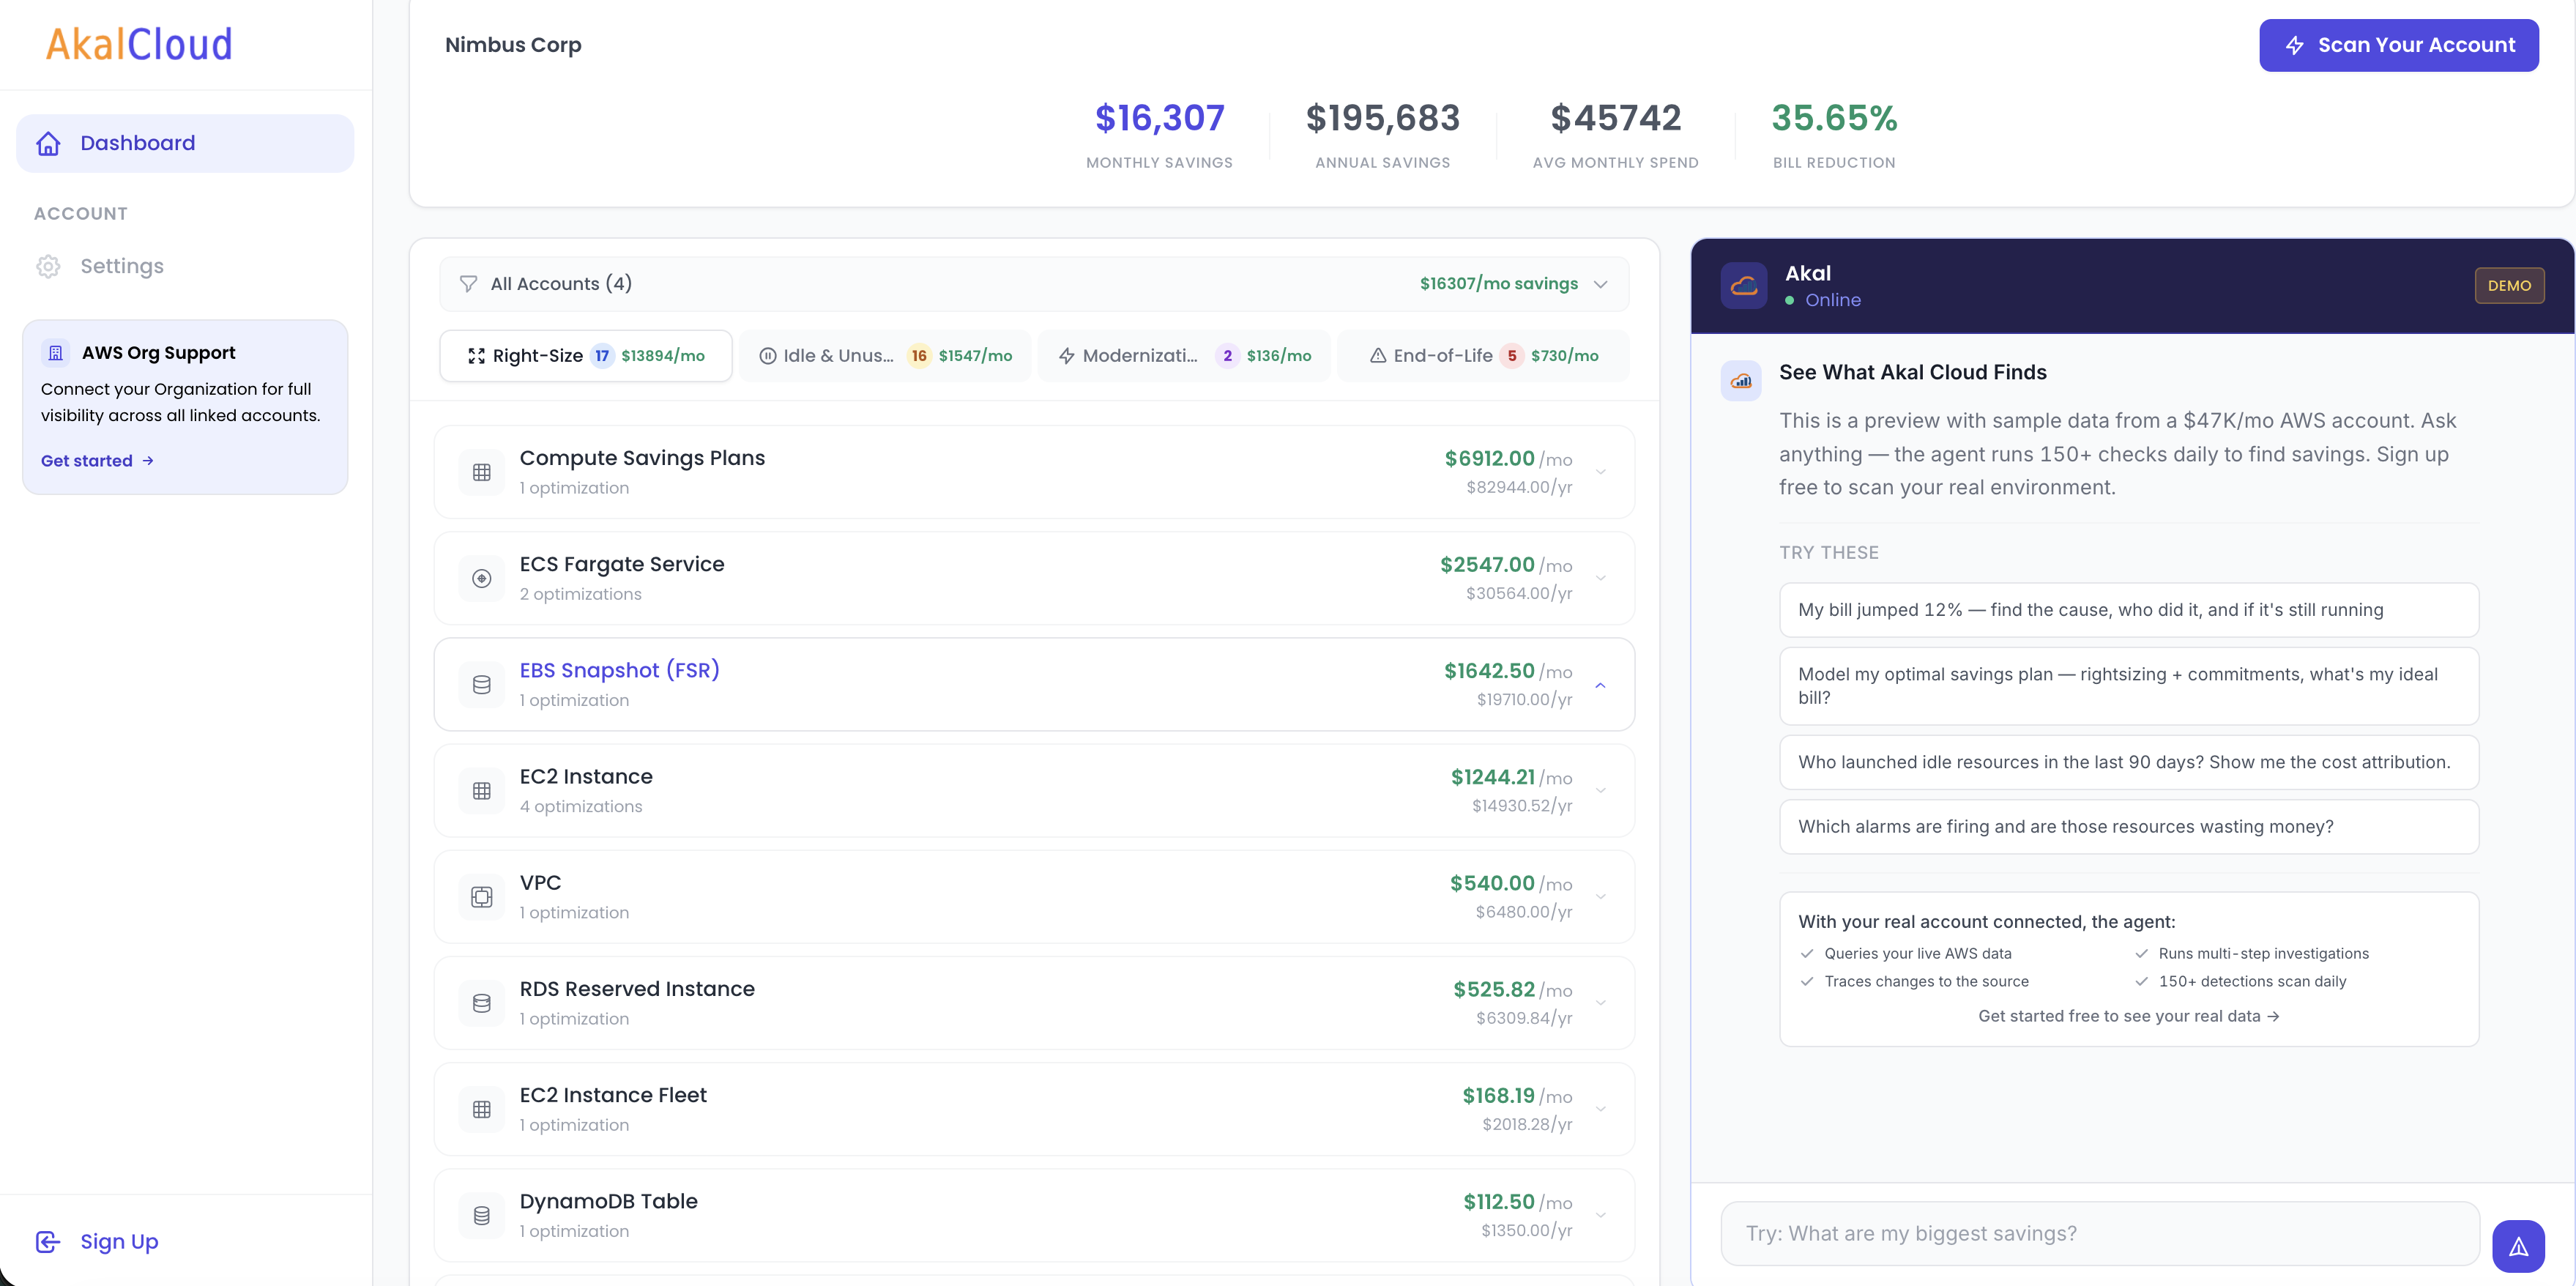Expand the RDS Reserved Instance row
2576x1286 pixels.
coord(1600,1003)
